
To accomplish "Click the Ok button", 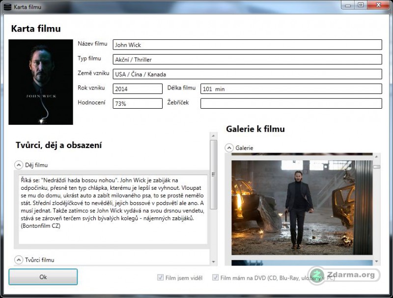I will click(x=43, y=277).
